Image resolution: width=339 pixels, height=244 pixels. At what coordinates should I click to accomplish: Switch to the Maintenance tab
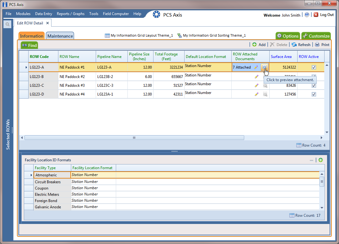60,36
